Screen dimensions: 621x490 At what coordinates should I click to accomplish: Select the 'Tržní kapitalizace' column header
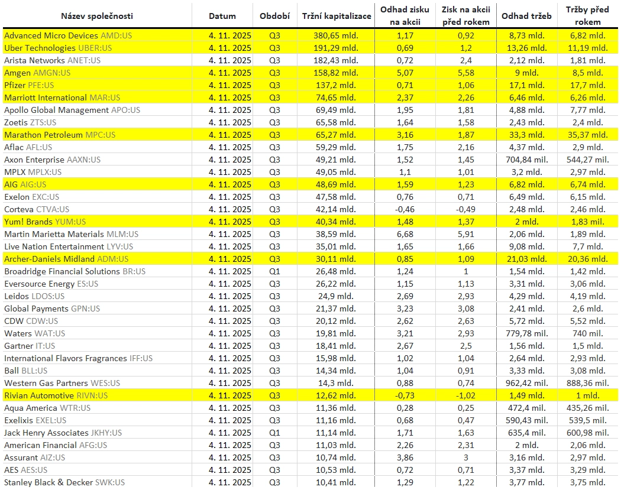click(x=337, y=16)
